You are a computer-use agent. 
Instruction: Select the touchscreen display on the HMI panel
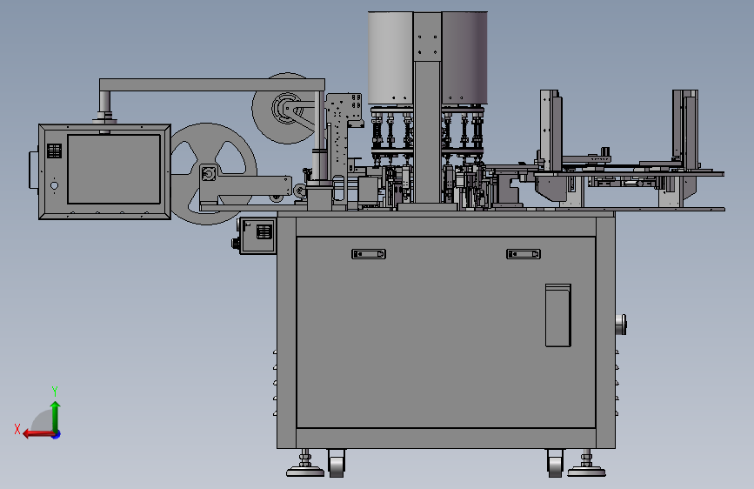click(114, 169)
